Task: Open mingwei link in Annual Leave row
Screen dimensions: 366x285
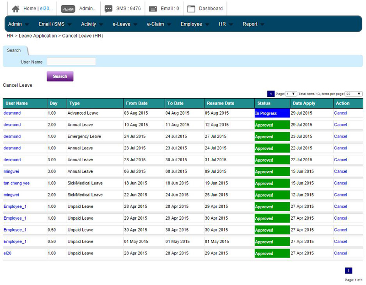Action: 11,172
